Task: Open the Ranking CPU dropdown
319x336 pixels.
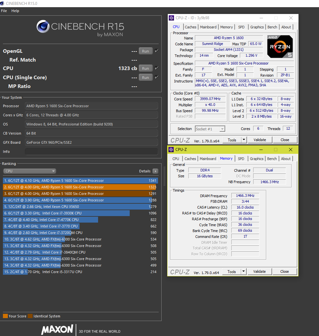Action: [30, 171]
